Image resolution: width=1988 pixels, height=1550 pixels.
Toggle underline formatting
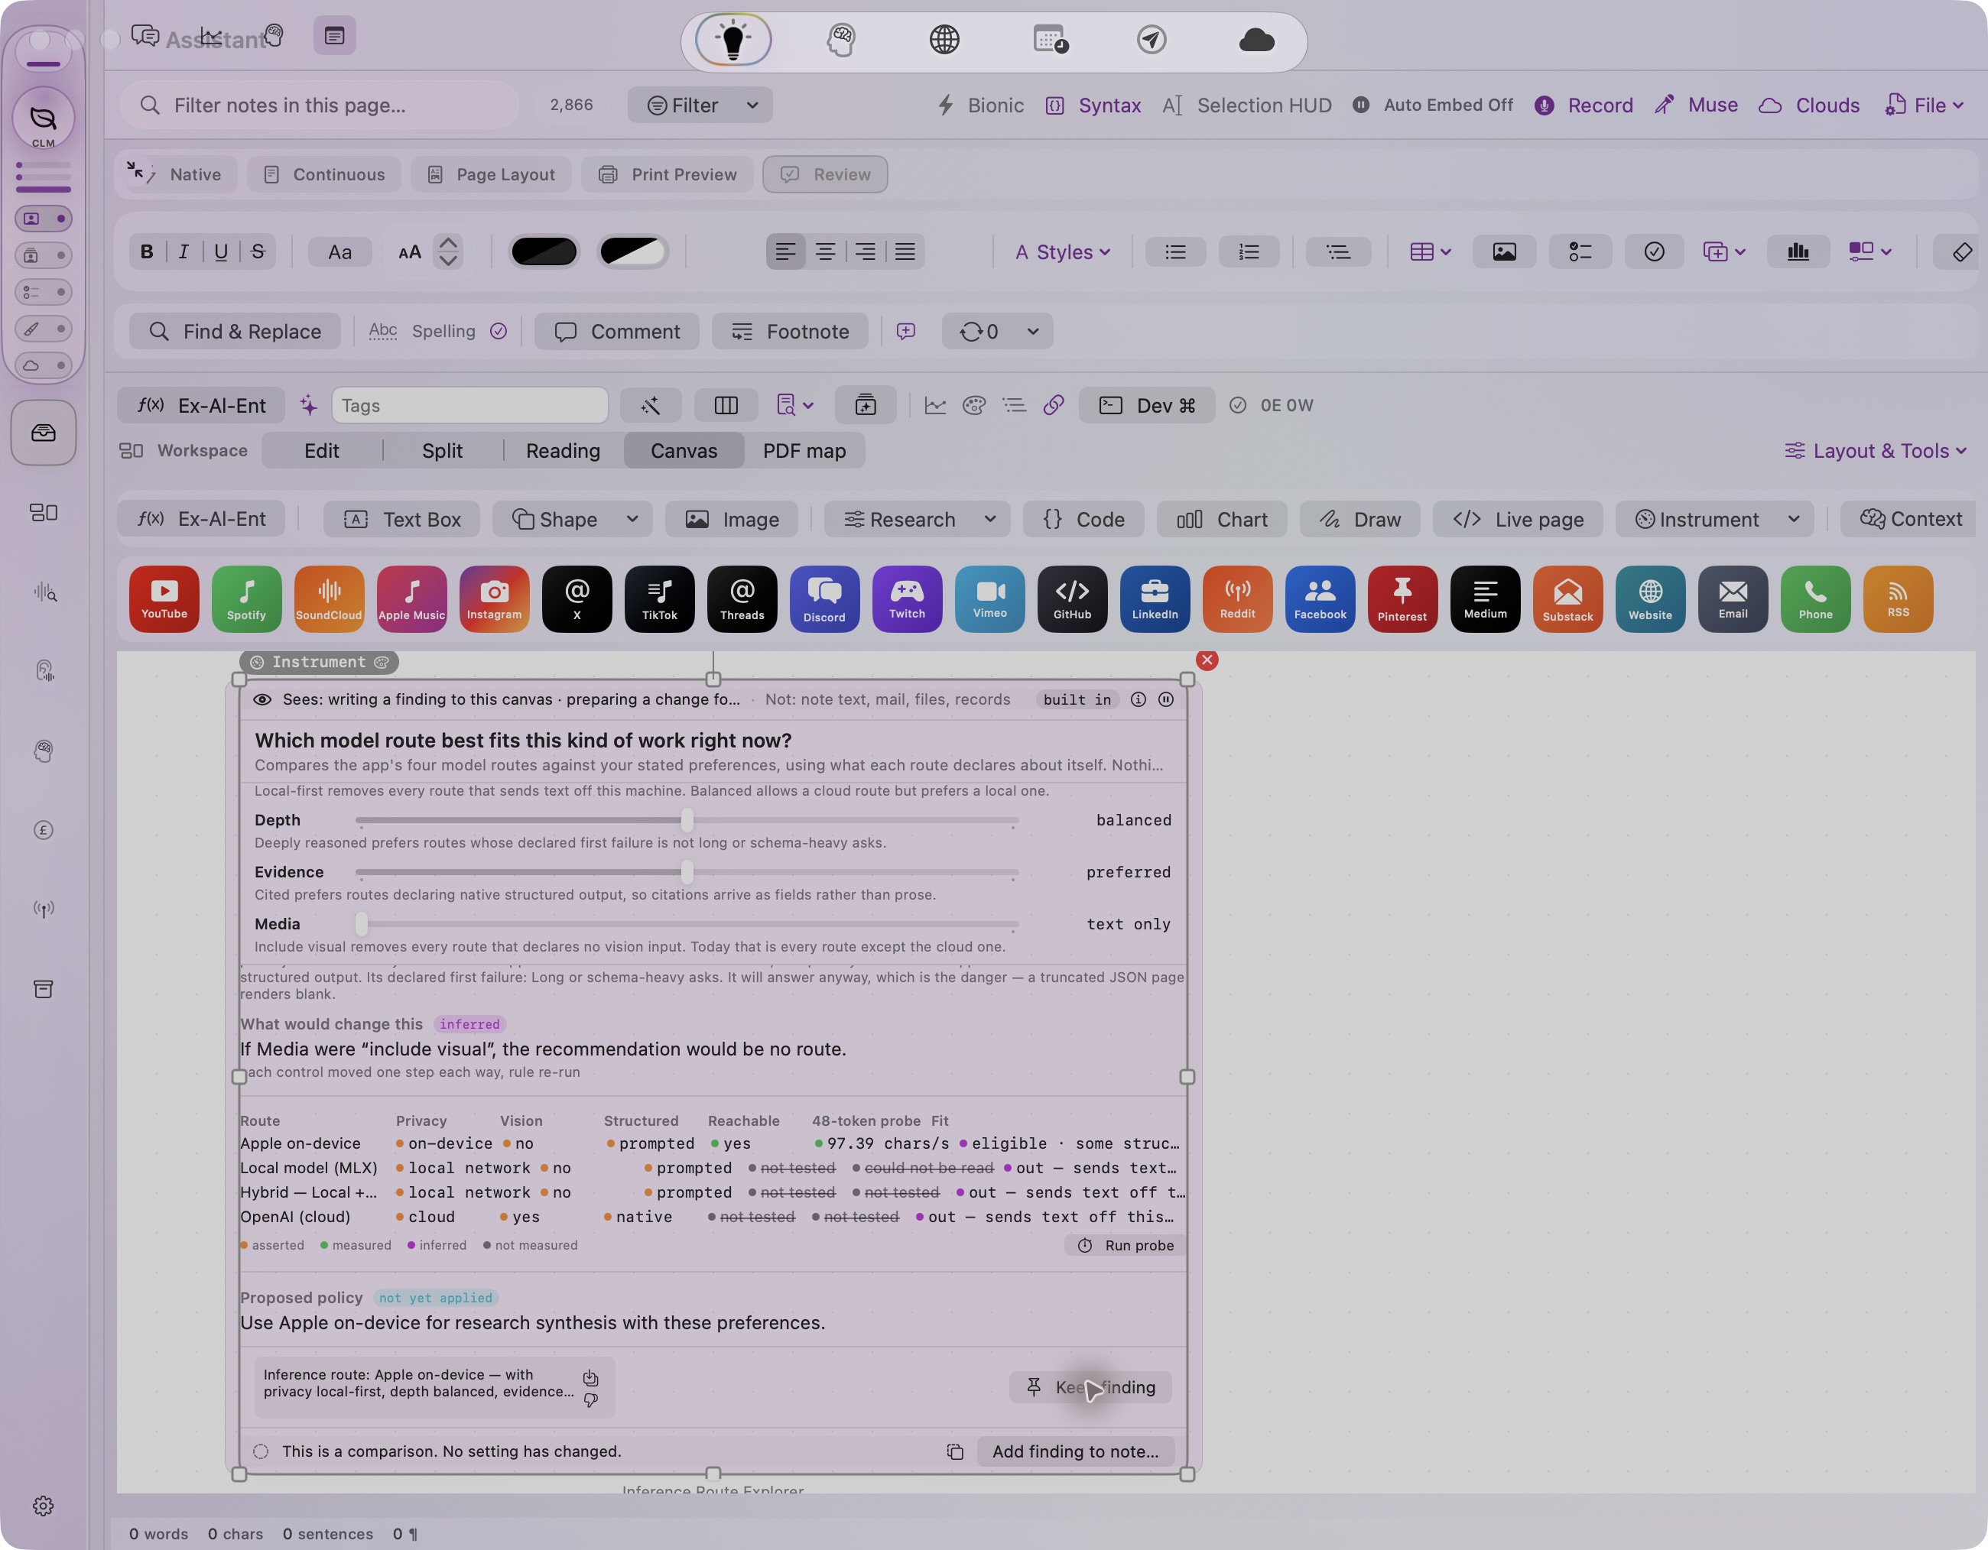221,252
